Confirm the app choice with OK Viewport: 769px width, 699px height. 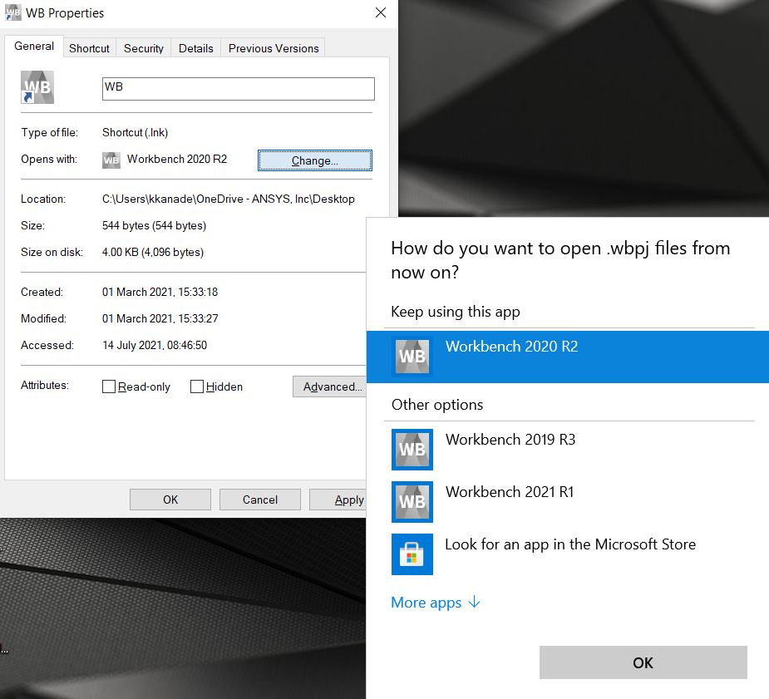(x=643, y=662)
